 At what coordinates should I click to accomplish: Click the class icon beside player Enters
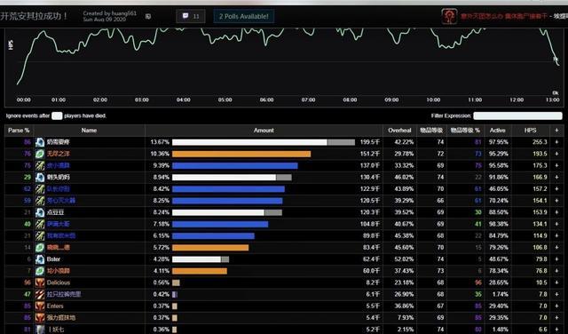point(40,306)
